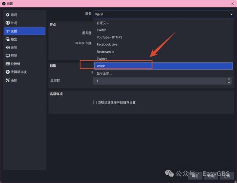Collapse the 服务 dropdown arrow
Screen dimensions: 237x183
click(x=231, y=14)
